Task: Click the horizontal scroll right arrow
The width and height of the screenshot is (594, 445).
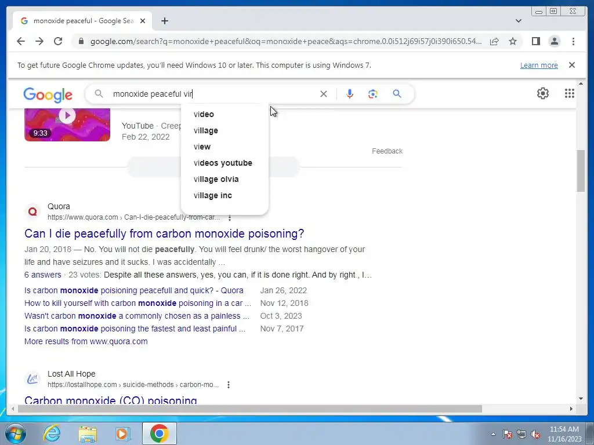Action: (x=571, y=408)
